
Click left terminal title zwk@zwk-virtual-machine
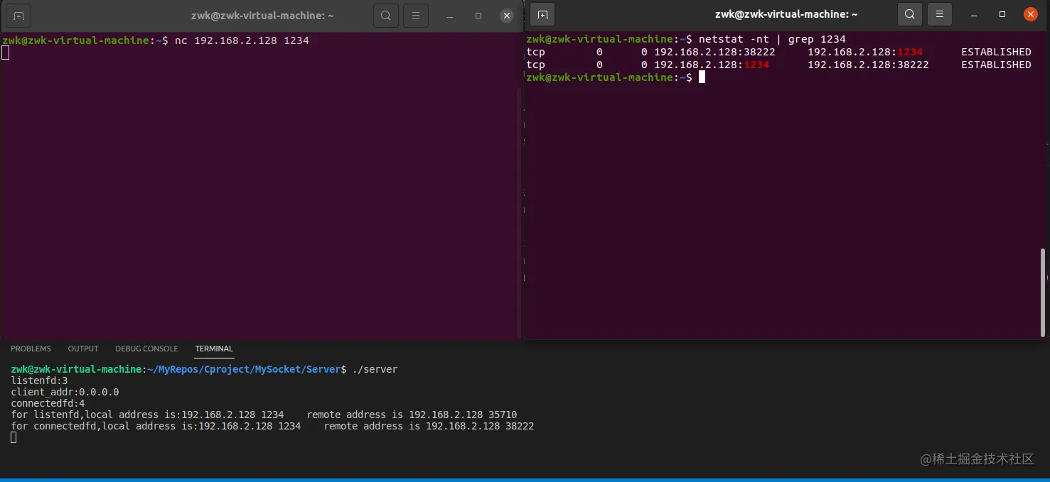tap(262, 16)
